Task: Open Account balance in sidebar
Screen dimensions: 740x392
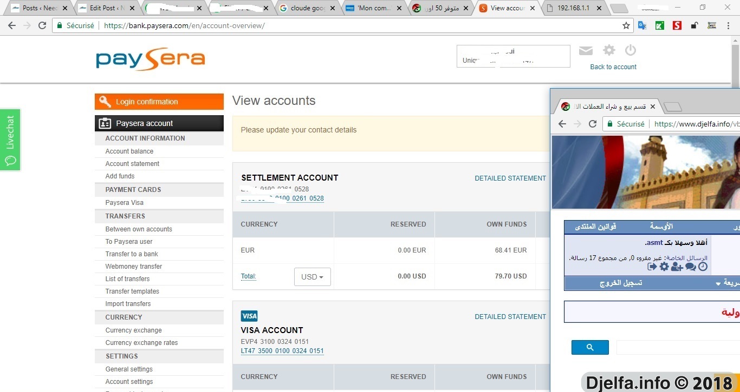Action: tap(129, 151)
